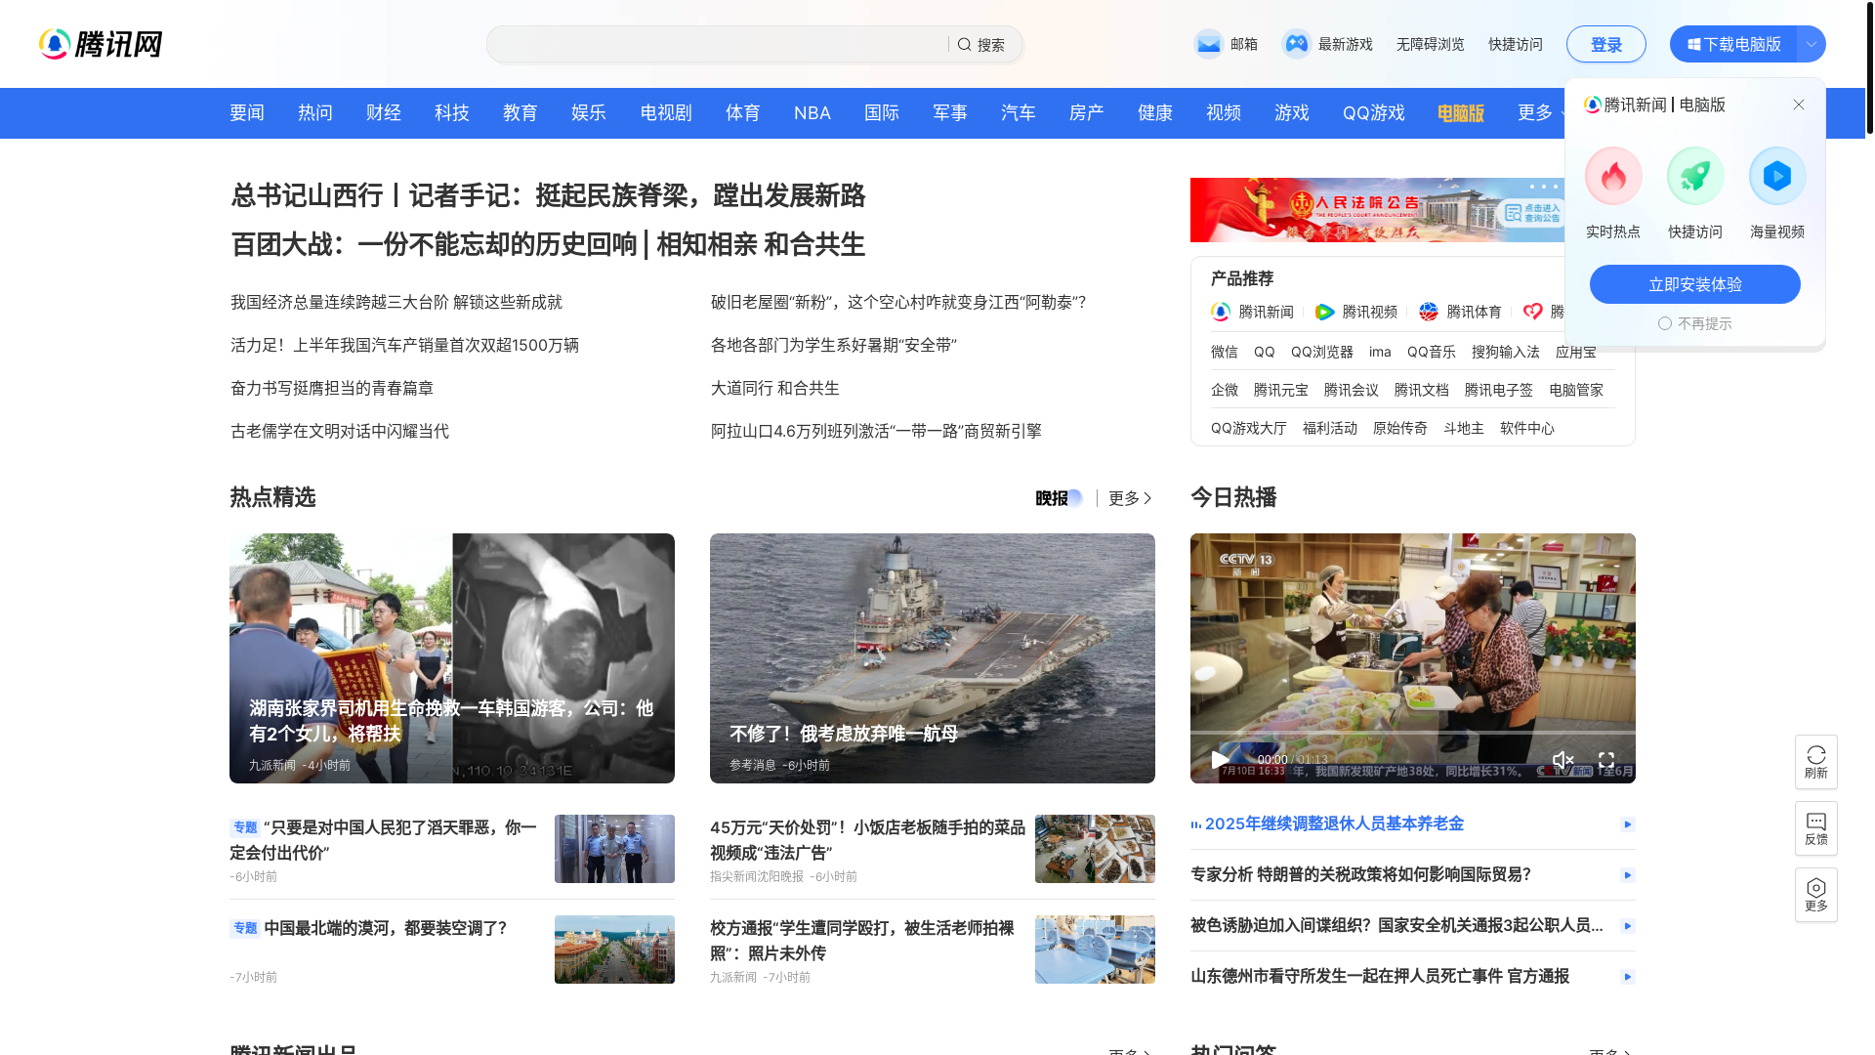The height and width of the screenshot is (1055, 1875).
Task: Toggle the 晚报 switch
Action: (1060, 498)
